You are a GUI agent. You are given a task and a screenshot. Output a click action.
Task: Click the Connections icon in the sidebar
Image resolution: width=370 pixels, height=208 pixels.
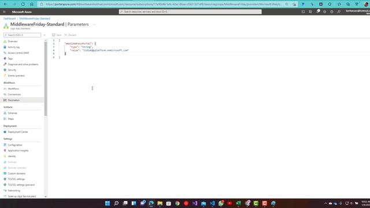pyautogui.click(x=5, y=94)
